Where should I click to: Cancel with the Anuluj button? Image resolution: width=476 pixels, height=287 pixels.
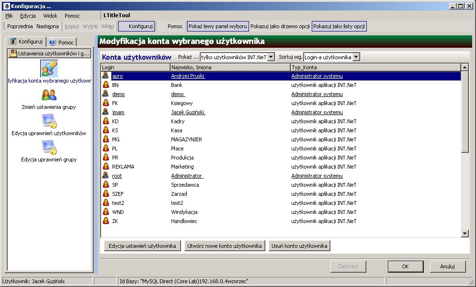point(447,266)
